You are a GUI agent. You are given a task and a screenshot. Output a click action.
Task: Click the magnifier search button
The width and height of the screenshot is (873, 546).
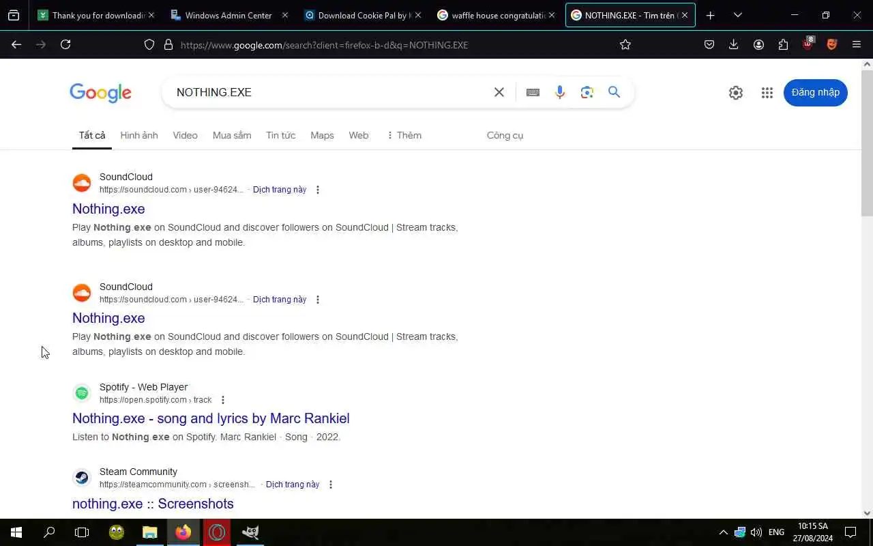point(614,92)
